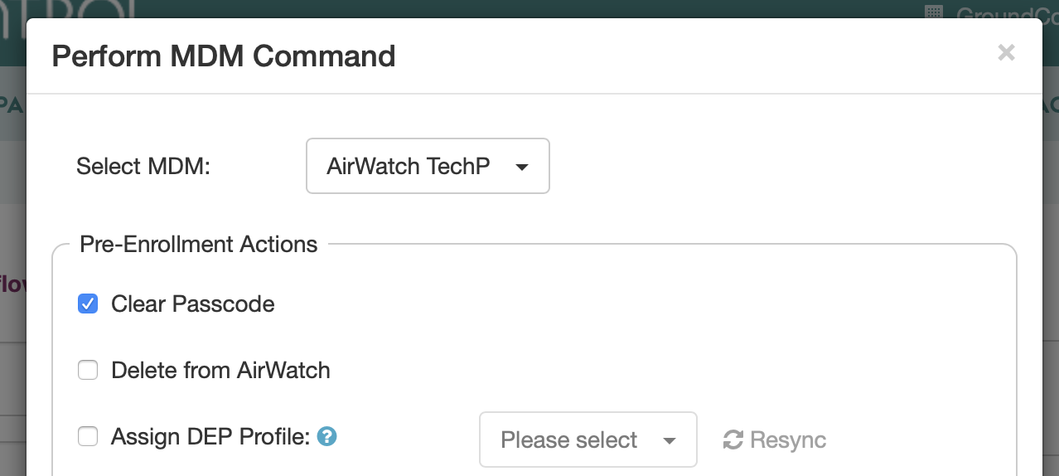The width and height of the screenshot is (1059, 476).
Task: Click the grid icon in the top header
Action: pyautogui.click(x=934, y=12)
